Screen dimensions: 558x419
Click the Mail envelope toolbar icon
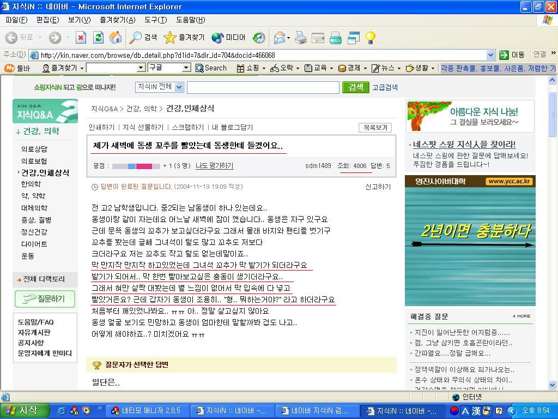280,38
